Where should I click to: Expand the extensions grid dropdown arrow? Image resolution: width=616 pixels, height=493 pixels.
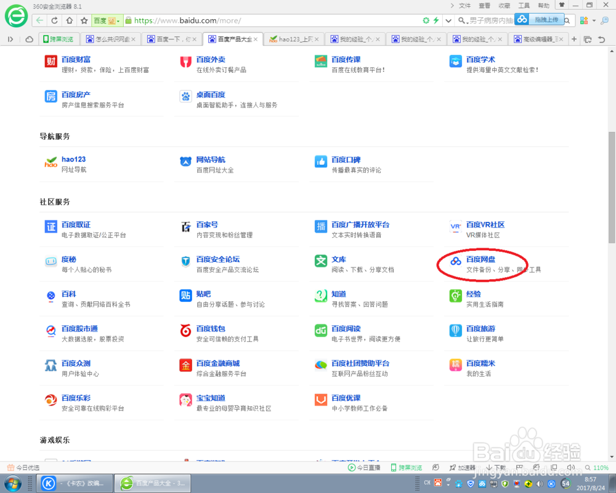tap(594, 20)
